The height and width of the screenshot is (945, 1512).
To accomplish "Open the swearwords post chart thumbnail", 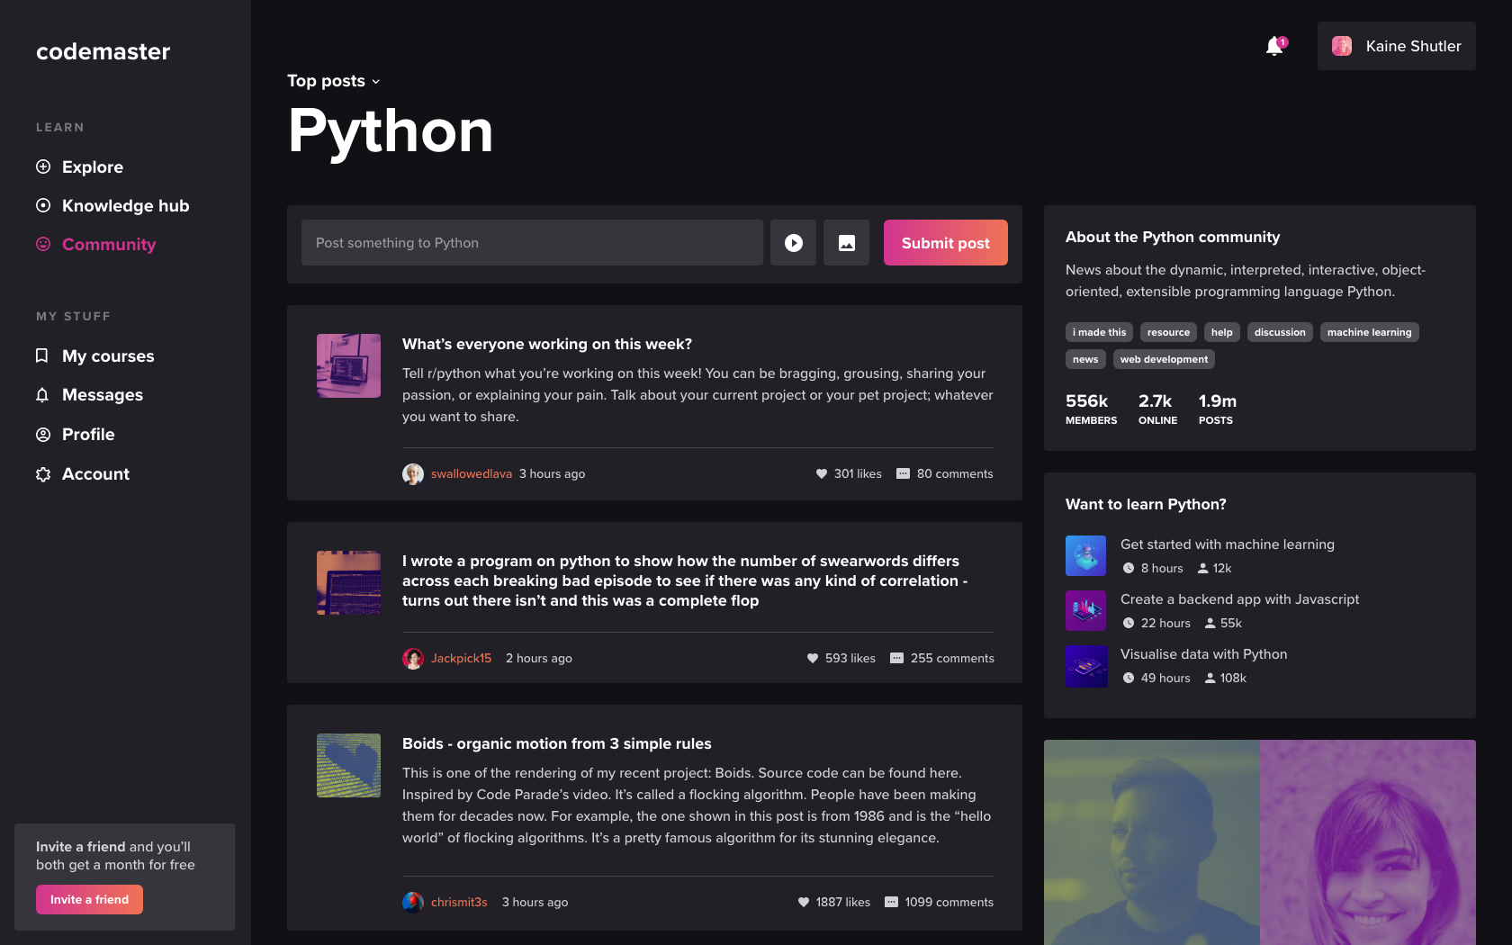I will tap(348, 583).
